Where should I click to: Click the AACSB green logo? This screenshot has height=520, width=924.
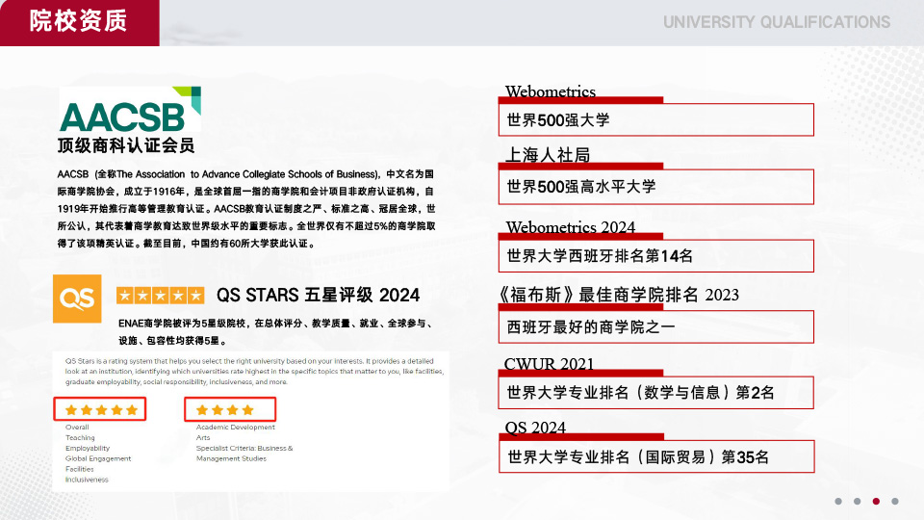tap(129, 110)
